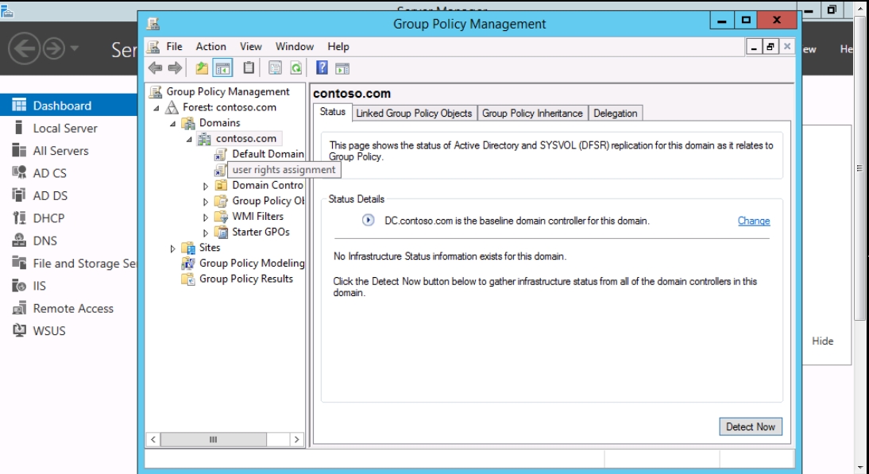Expand the WMI Filters node
The image size is (869, 474).
point(205,217)
